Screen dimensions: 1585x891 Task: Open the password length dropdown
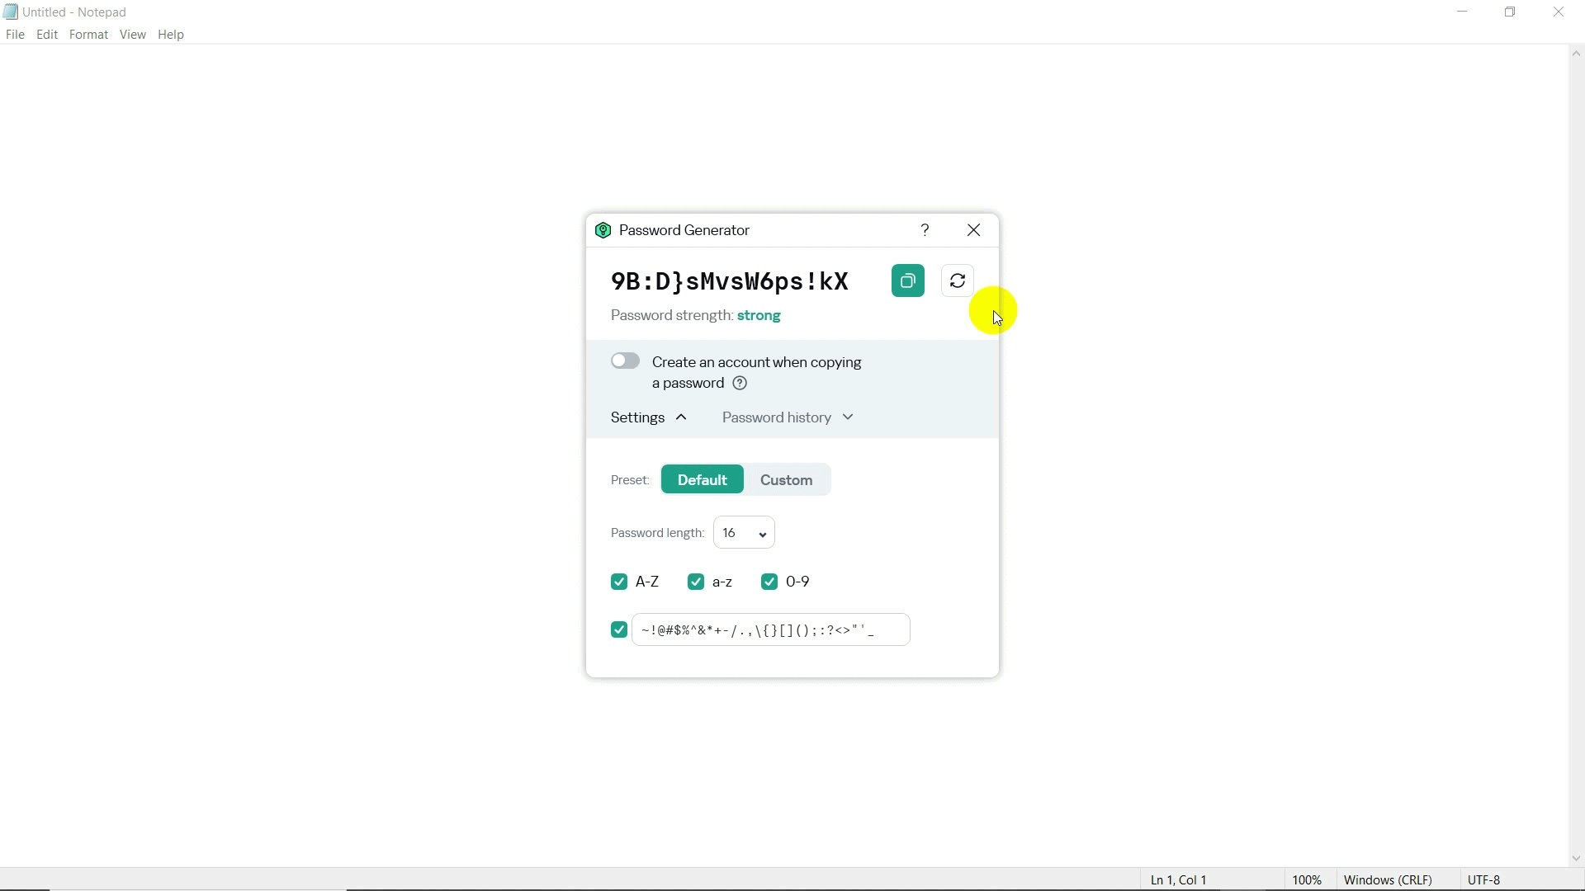point(744,533)
